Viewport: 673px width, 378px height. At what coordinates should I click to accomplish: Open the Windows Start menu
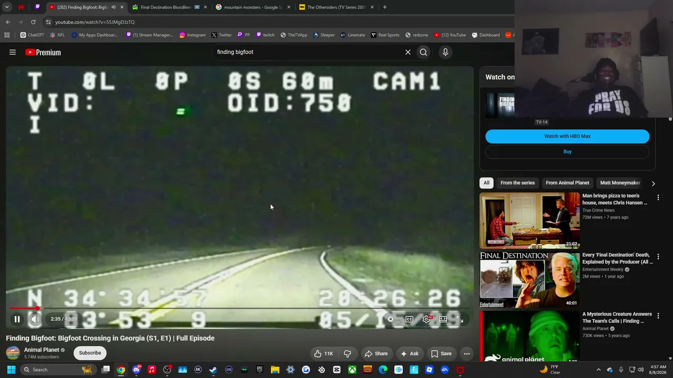(x=11, y=370)
